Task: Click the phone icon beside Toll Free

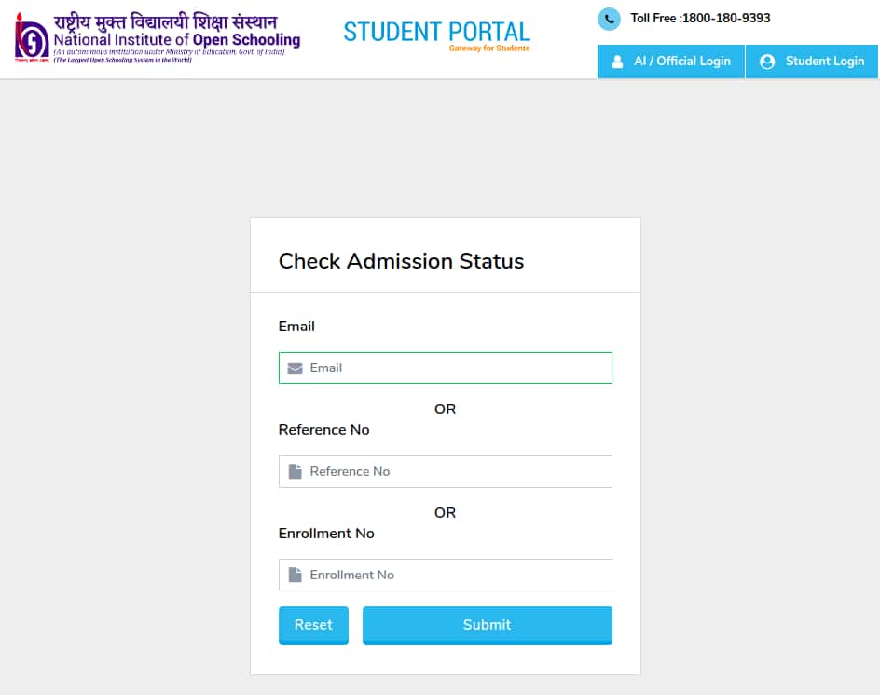Action: coord(609,19)
